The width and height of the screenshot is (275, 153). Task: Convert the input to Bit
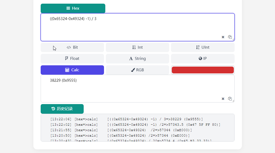tap(72, 47)
